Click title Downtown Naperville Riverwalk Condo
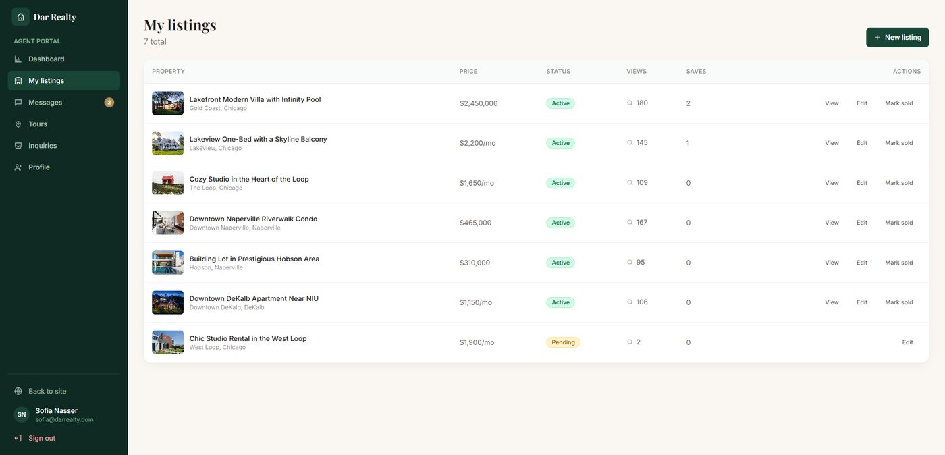This screenshot has height=455, width=945. (253, 219)
